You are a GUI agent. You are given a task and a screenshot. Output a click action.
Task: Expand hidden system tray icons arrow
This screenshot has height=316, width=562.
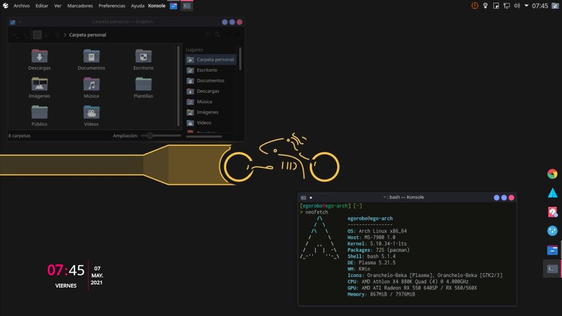coord(526,6)
